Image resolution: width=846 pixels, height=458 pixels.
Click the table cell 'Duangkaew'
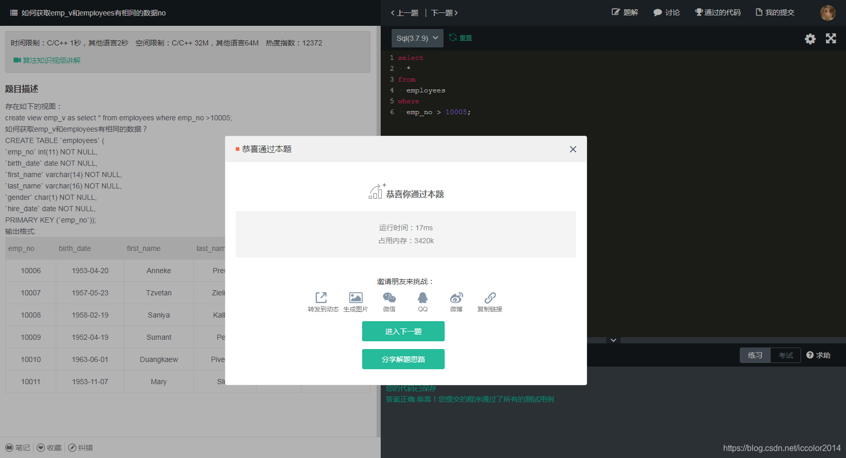point(159,359)
